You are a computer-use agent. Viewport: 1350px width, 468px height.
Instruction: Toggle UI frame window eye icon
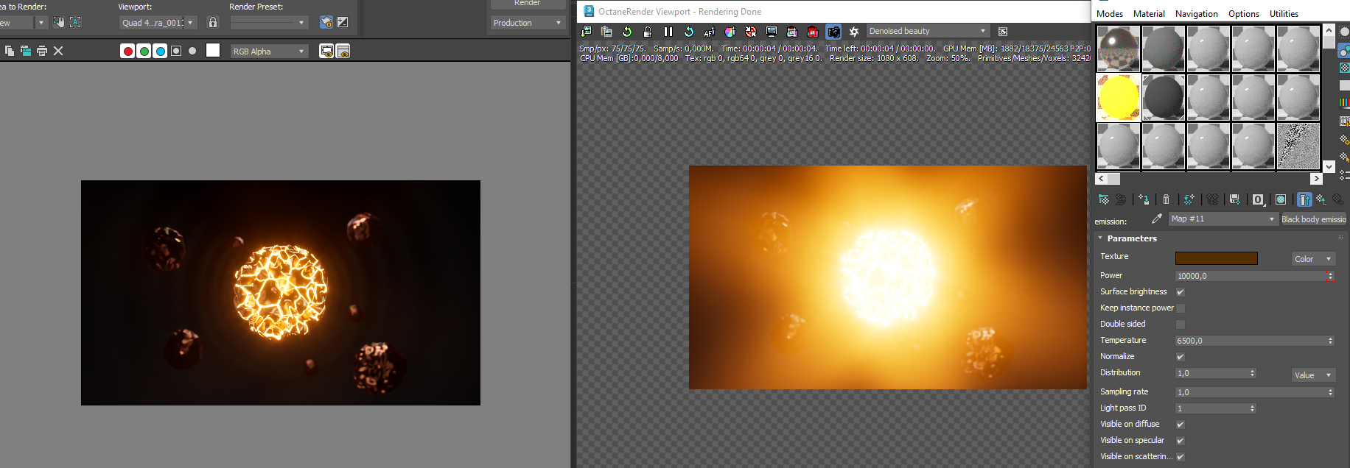pos(343,51)
